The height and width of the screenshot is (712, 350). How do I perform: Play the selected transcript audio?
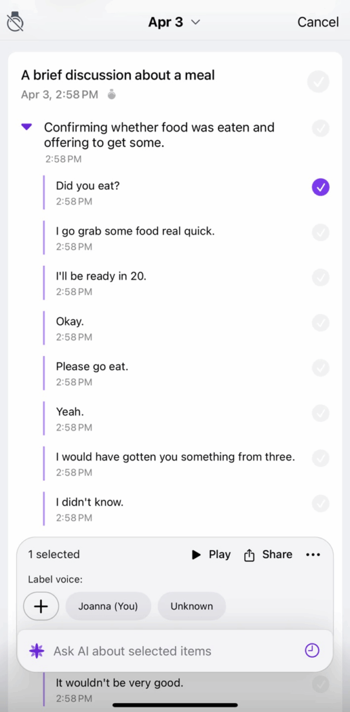point(211,555)
